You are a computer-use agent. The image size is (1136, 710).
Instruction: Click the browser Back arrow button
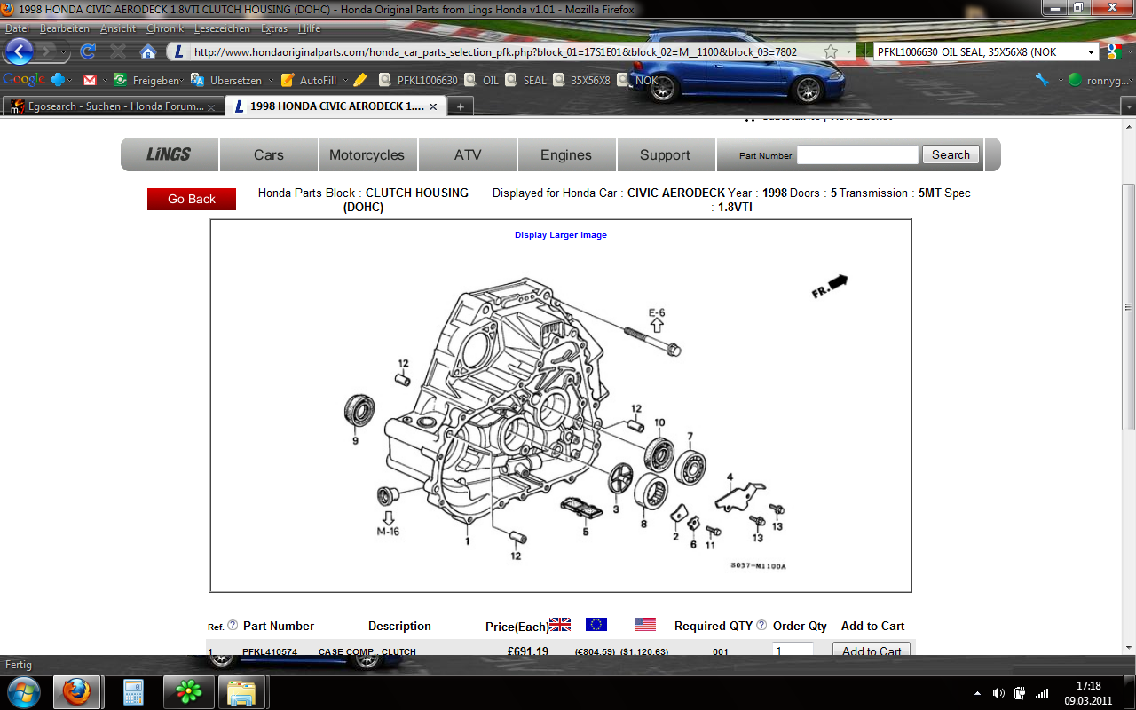(20, 51)
